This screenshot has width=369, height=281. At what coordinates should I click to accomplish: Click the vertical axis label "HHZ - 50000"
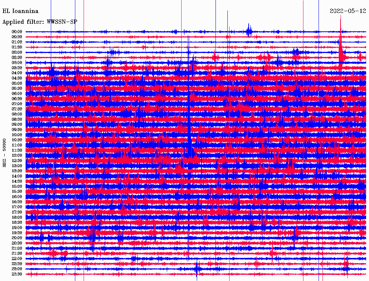pyautogui.click(x=4, y=153)
